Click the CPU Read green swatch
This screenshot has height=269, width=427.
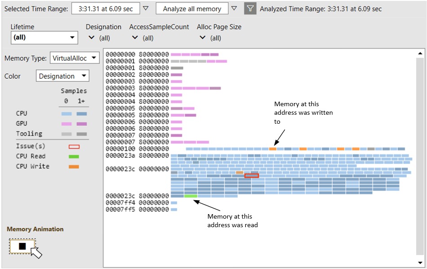74,157
